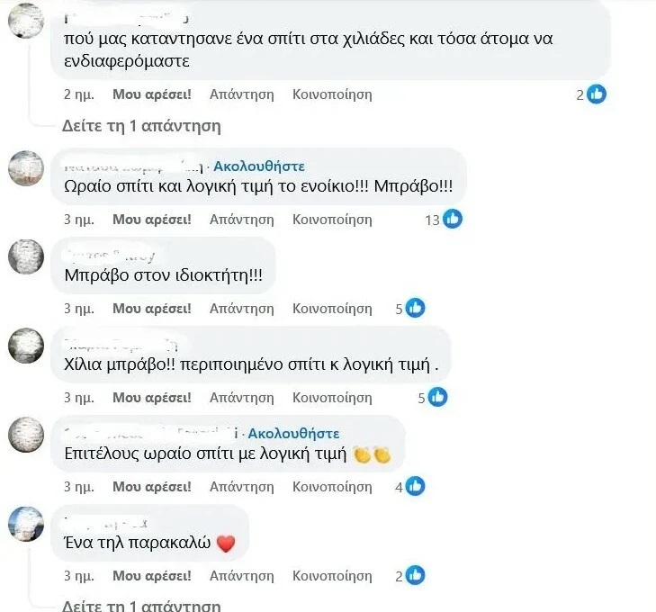Click the like icon on 'Επιτέλους ωραίο σπίτι' comment
The image size is (656, 612).
[x=415, y=486]
